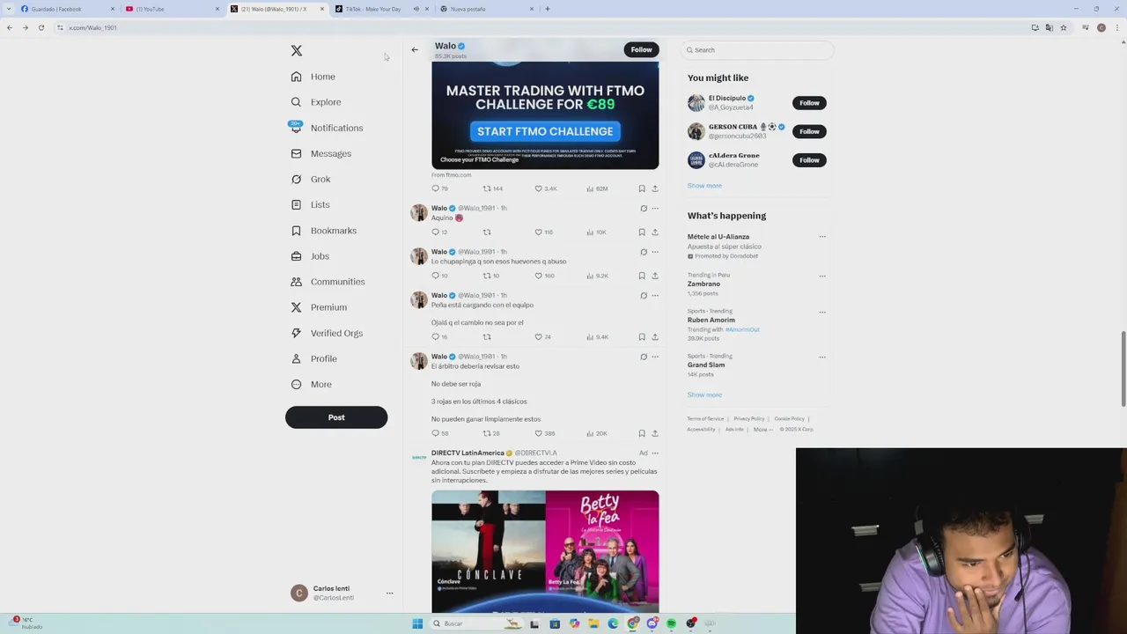Open Profile person icon
Image resolution: width=1127 pixels, height=634 pixels.
pos(296,358)
